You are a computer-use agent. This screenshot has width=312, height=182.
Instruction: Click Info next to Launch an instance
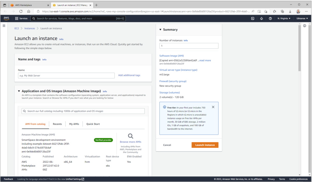pos(61,39)
